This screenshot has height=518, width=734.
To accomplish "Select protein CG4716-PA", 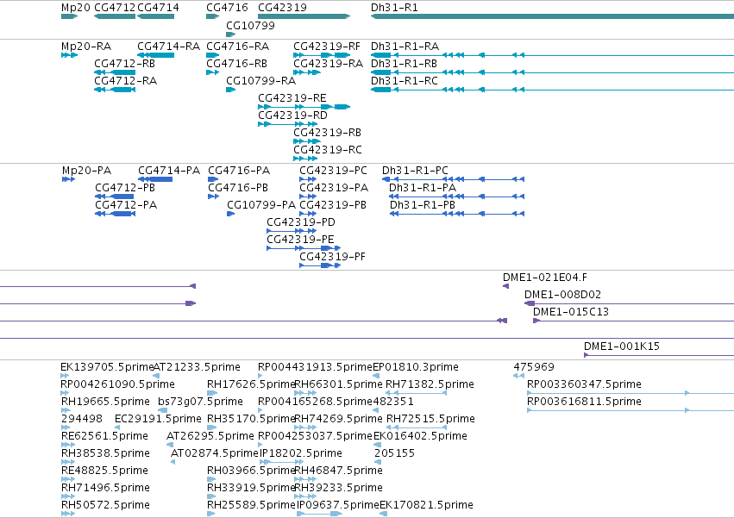I will pyautogui.click(x=239, y=171).
